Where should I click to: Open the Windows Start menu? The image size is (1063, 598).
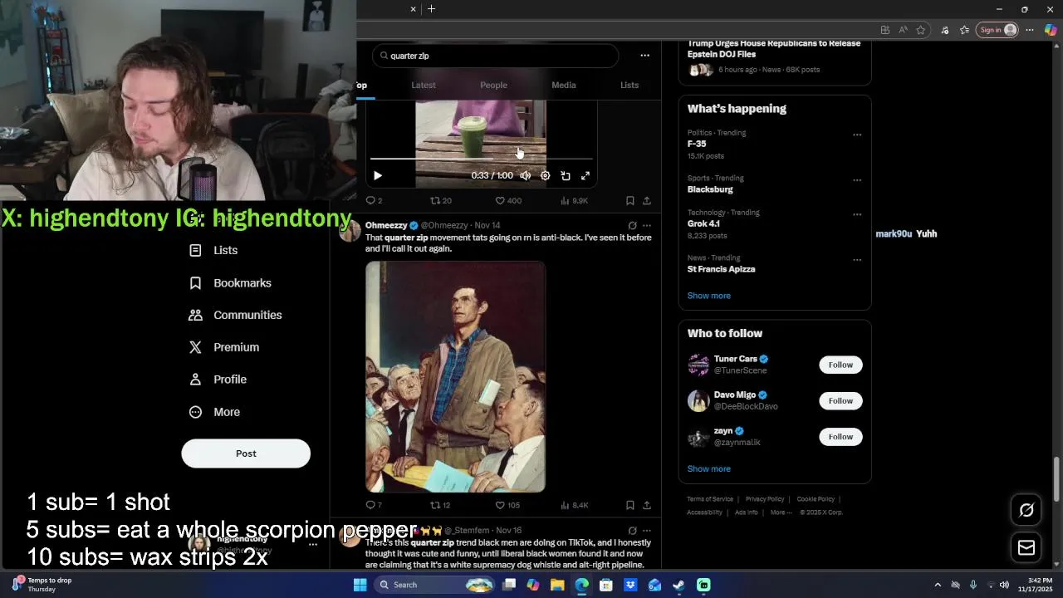[360, 585]
